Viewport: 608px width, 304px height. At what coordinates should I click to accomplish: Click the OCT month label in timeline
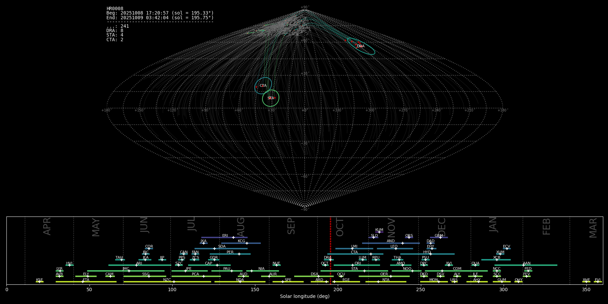click(x=340, y=227)
